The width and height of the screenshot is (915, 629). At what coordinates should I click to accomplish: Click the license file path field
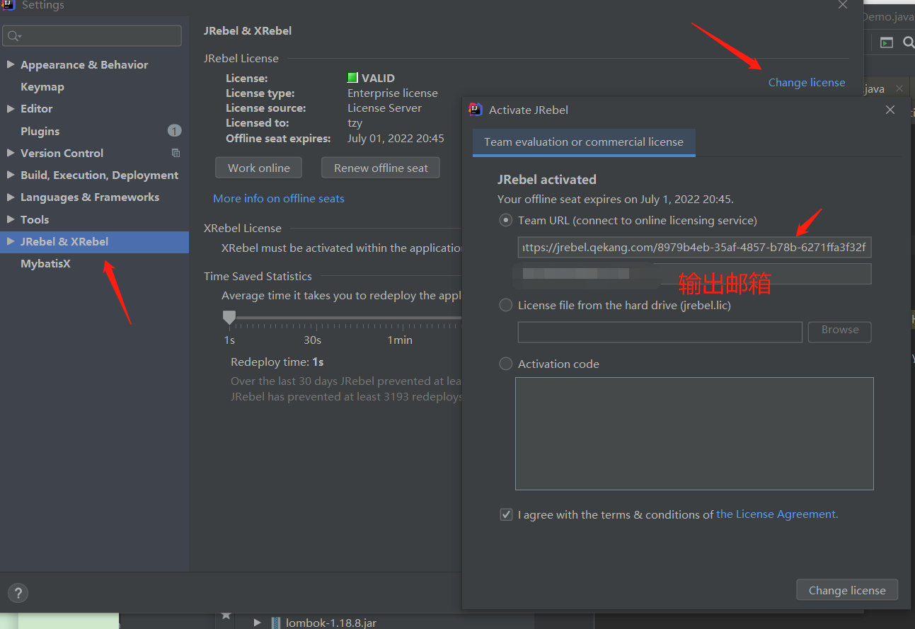(660, 332)
